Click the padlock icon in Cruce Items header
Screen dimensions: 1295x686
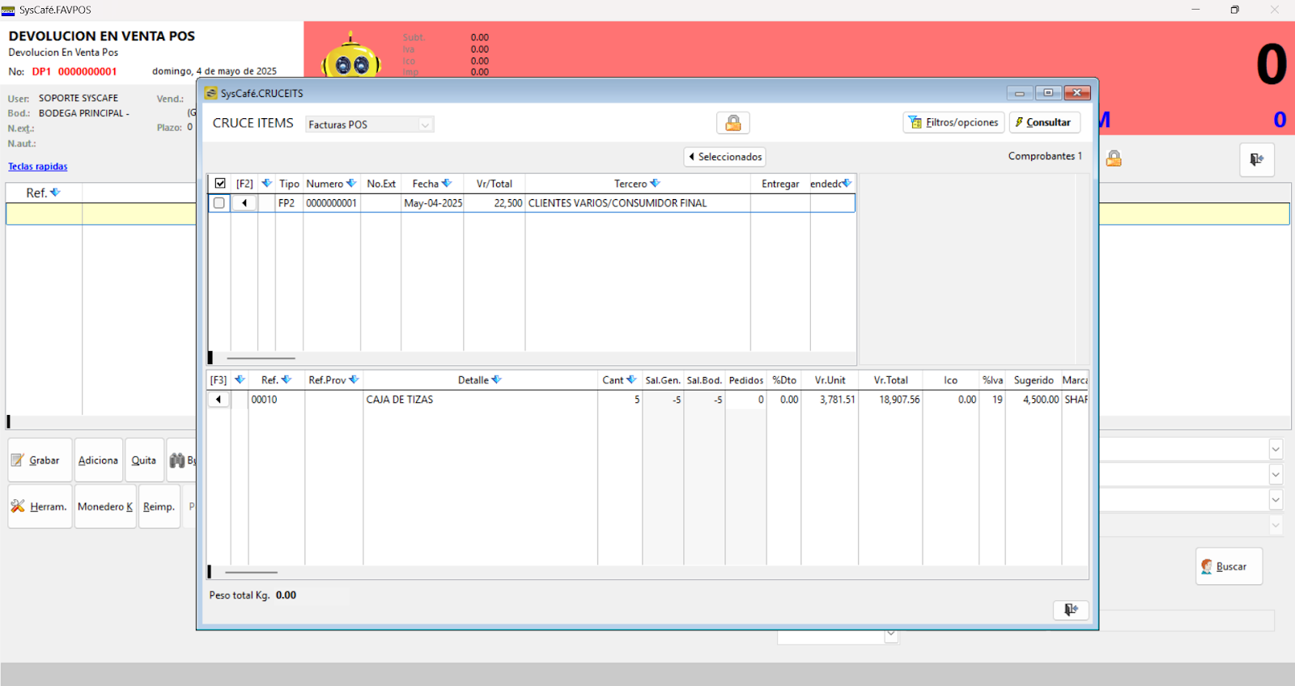click(732, 123)
